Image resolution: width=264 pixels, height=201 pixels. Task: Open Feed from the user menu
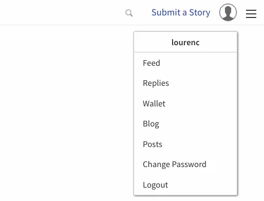click(x=185, y=63)
